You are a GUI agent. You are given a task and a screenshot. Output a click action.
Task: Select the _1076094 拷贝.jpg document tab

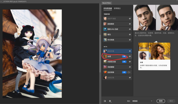[x=14, y=1]
